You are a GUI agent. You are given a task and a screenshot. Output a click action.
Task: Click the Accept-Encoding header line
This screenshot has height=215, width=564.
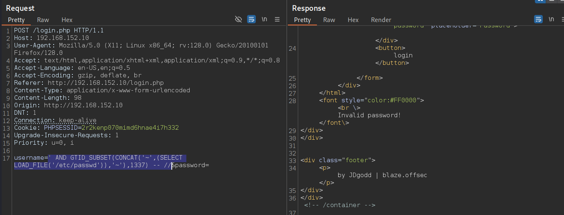coord(78,75)
